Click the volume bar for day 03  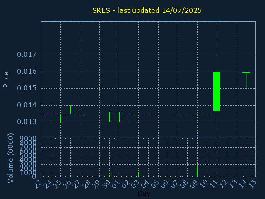(x=138, y=175)
